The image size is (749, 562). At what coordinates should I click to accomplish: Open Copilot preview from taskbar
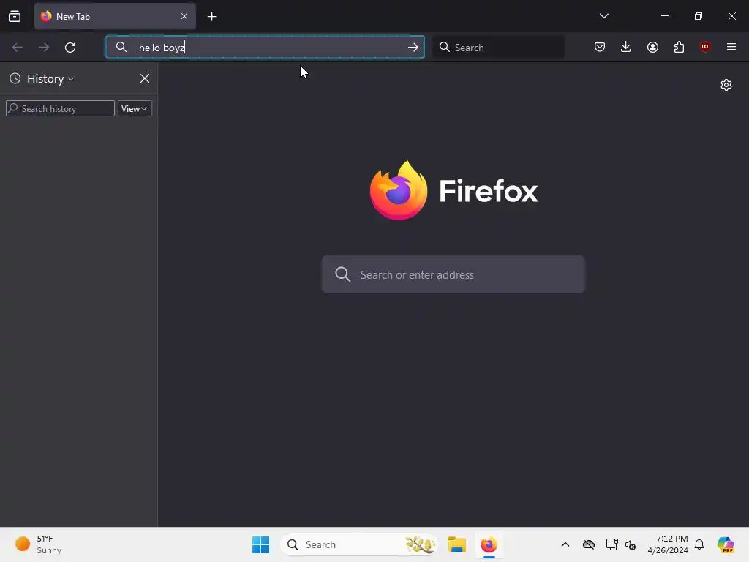click(x=726, y=544)
